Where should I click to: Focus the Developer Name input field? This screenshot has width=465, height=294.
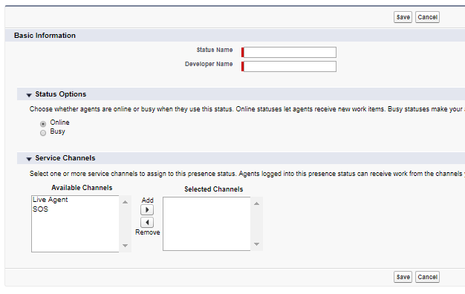[x=290, y=66]
